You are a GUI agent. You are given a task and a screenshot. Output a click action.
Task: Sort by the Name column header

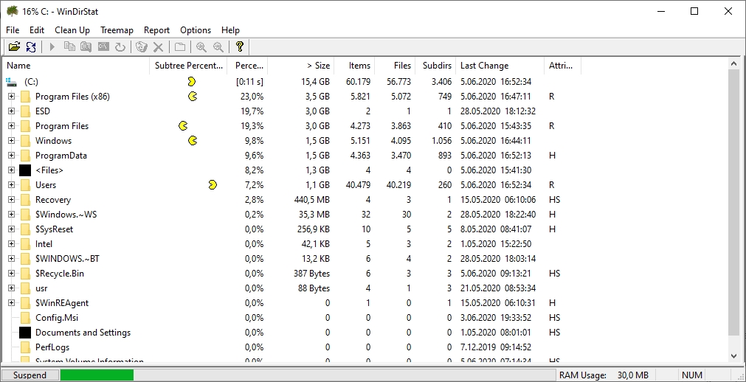point(76,66)
